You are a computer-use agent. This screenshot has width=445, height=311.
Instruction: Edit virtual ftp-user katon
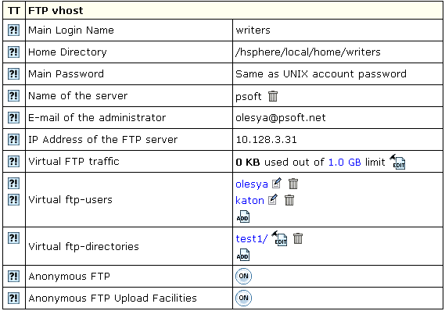[x=273, y=199]
